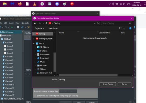Viewport: 146px width, 103px height.
Task: Click Scrivener green add document icon
Action: point(12,27)
